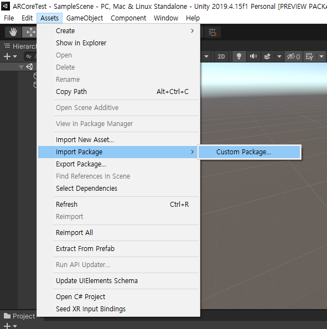Toggle scene effects icon

[x=267, y=56]
